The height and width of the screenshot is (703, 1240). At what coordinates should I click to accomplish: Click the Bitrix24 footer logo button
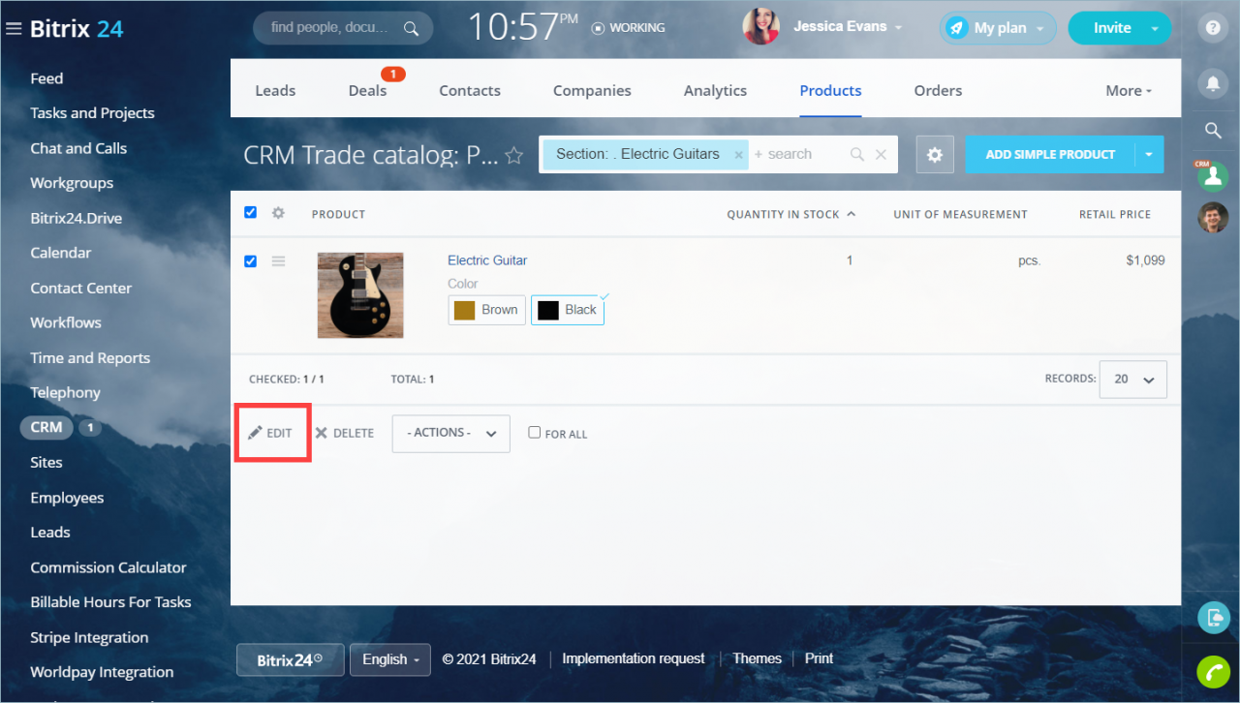[290, 659]
